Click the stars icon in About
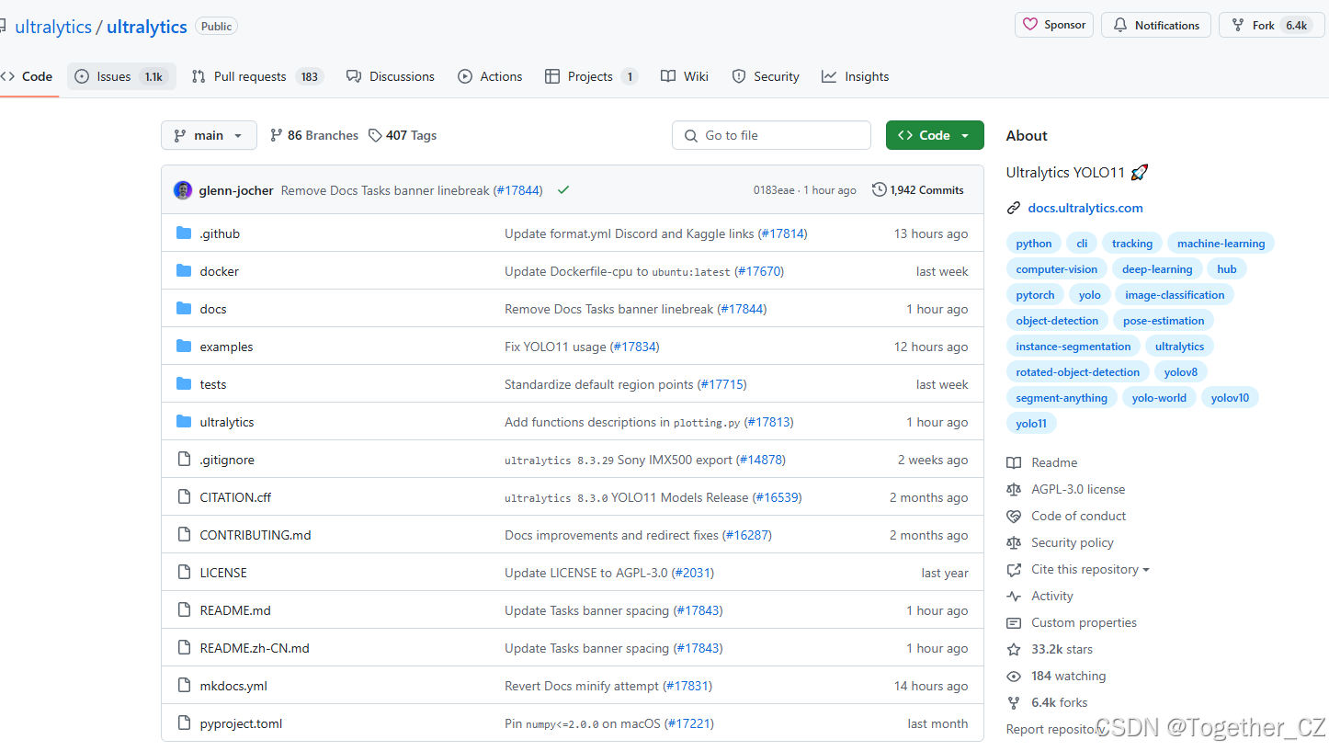This screenshot has width=1329, height=751. [1014, 649]
